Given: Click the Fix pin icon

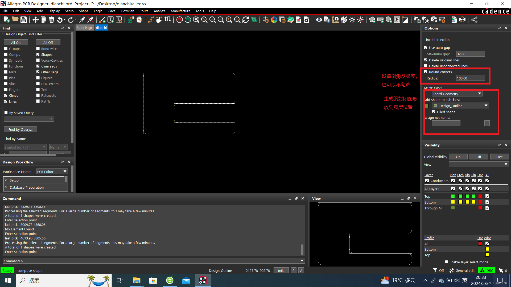Looking at the screenshot, I should pos(82,20).
